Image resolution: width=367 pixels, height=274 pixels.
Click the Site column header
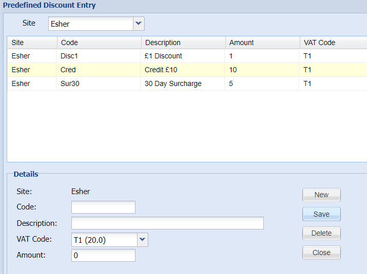click(x=31, y=43)
